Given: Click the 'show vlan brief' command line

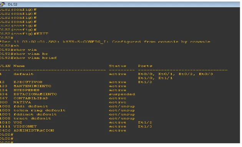Looking at the screenshot, I should coord(28,58).
